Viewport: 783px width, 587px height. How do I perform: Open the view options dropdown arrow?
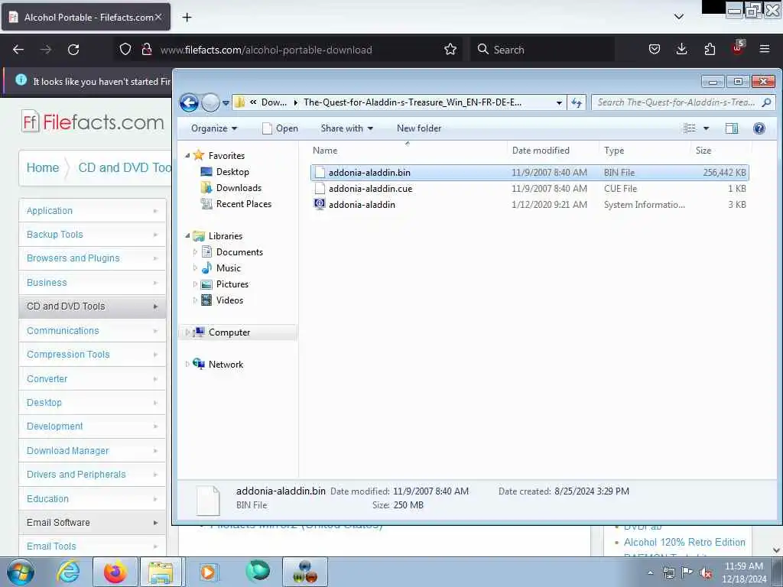(706, 128)
